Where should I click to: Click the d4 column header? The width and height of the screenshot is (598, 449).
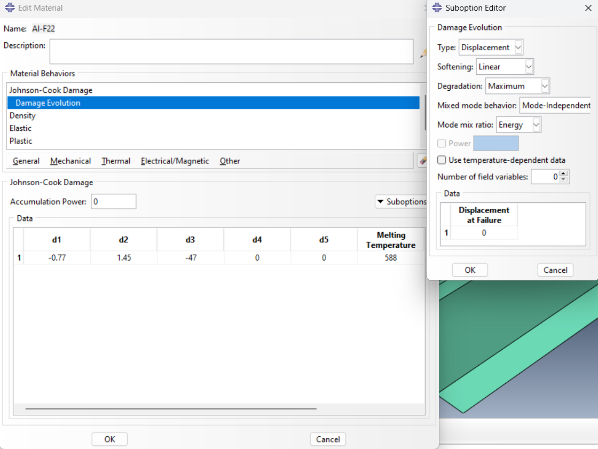pos(257,240)
